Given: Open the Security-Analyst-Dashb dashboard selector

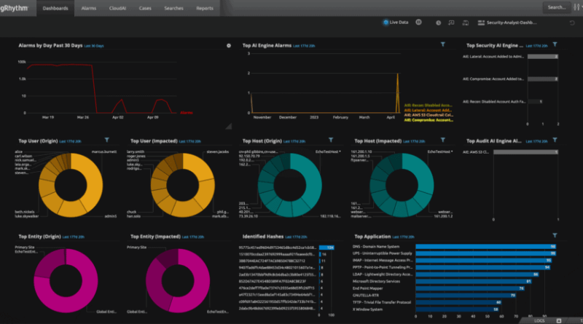Looking at the screenshot, I should tap(512, 23).
